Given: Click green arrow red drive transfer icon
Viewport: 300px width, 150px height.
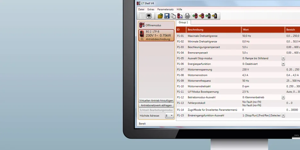Looking at the screenshot, I should click(x=195, y=16).
